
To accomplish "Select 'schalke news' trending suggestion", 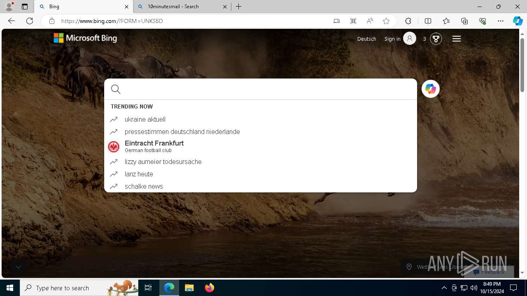I will [261, 186].
